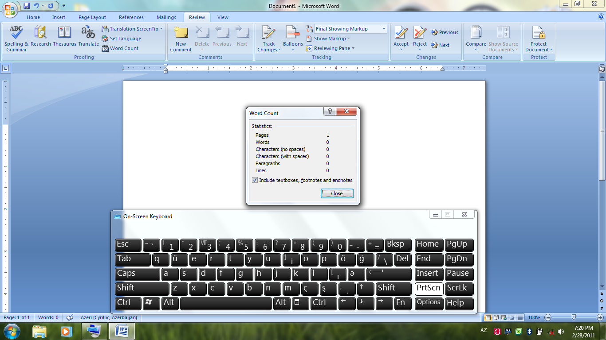Click the Azeri language indicator in status bar
The width and height of the screenshot is (606, 340).
(109, 317)
